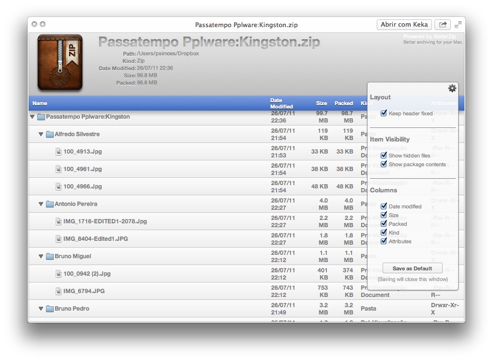Click the gear settings icon in popup
493x361 pixels.
coord(452,88)
